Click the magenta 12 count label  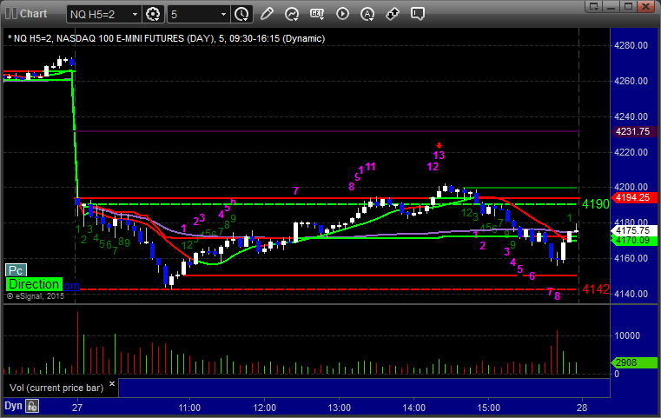[433, 167]
